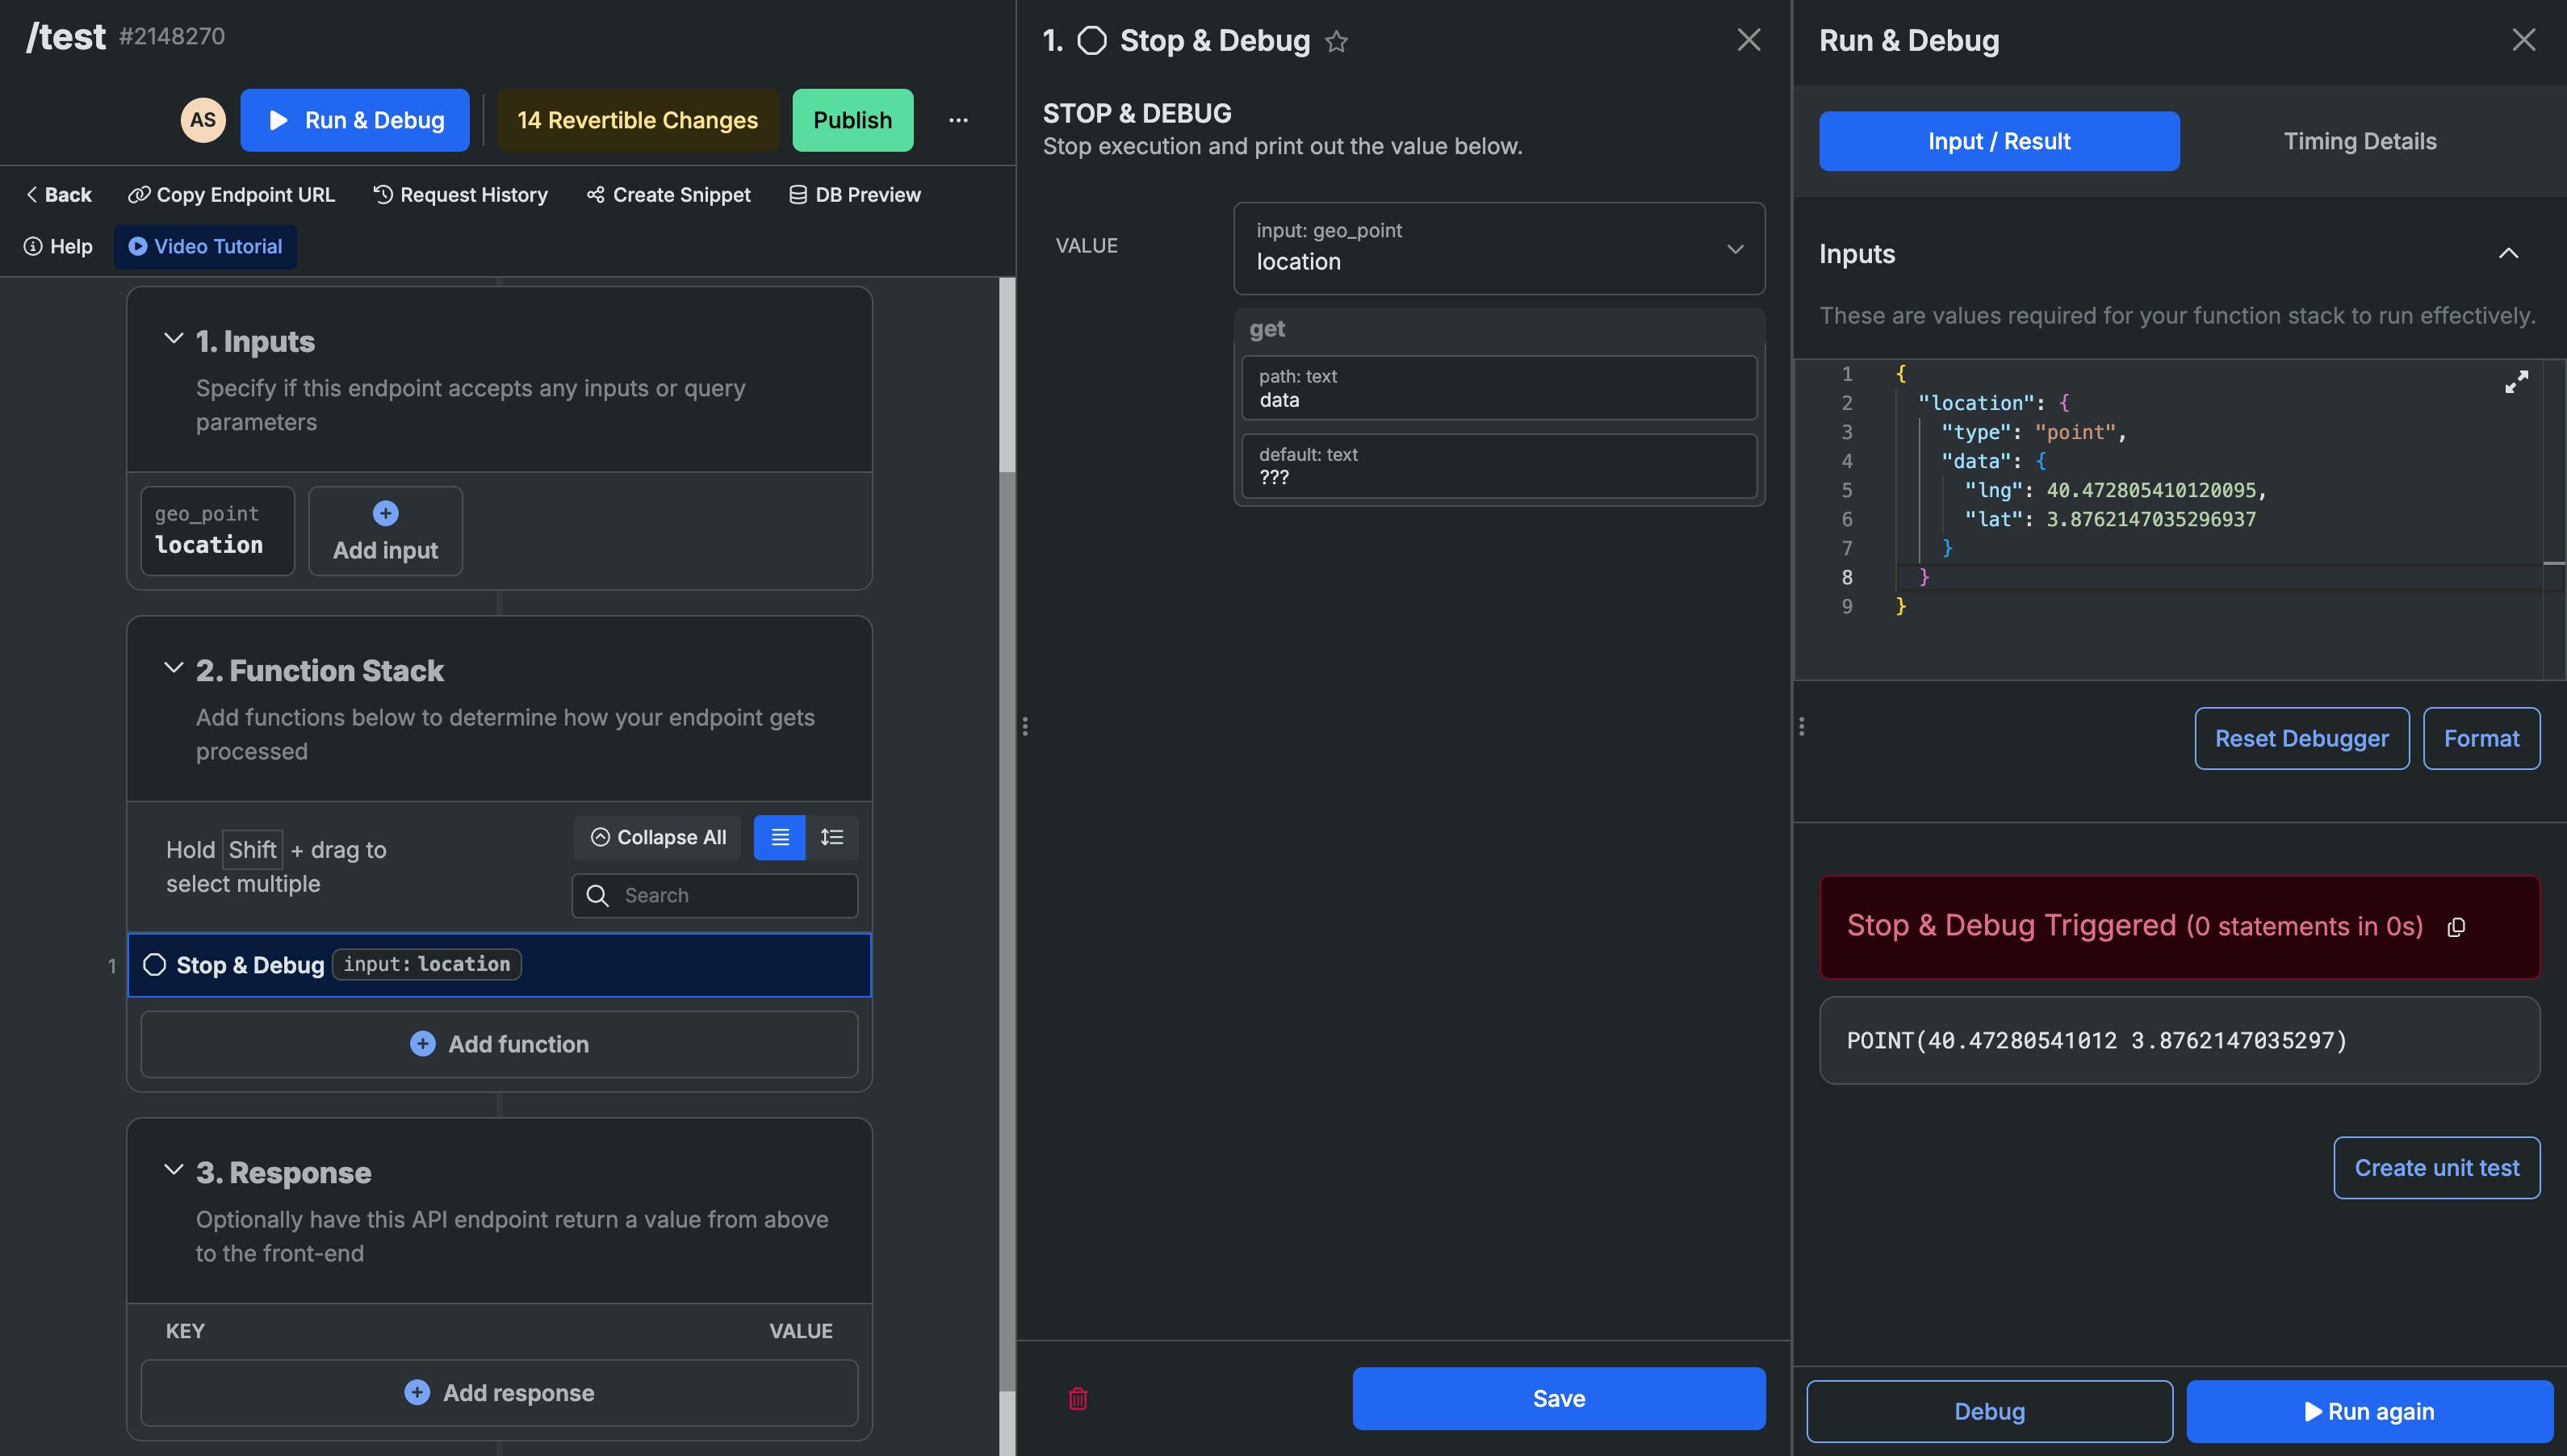Collapse the Inputs panel in Run & Debug
2567x1456 pixels.
point(2508,253)
